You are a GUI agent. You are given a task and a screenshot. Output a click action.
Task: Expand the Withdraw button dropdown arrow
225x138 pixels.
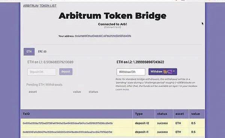click(x=174, y=71)
